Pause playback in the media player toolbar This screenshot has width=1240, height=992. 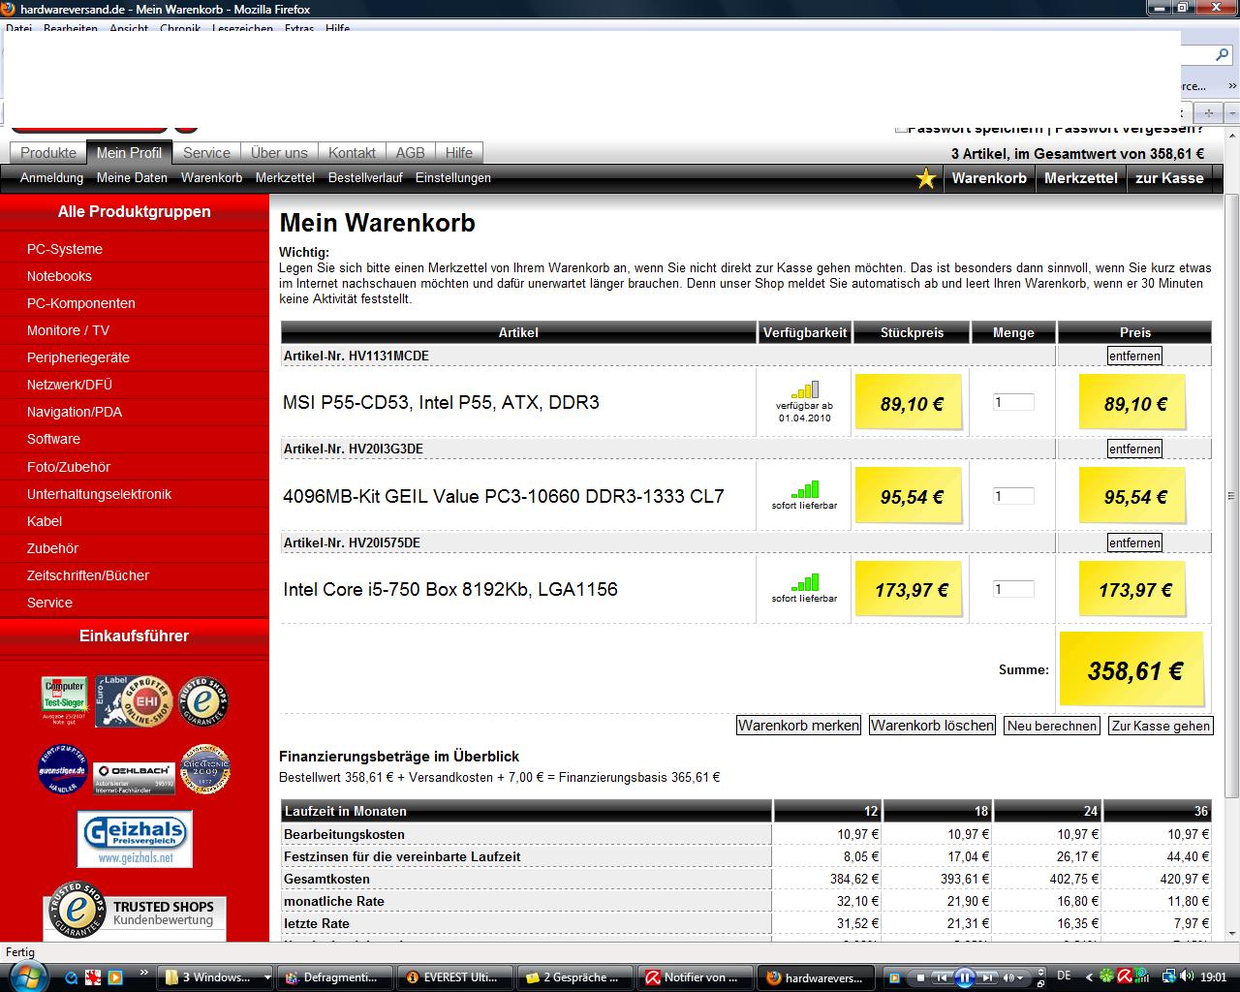965,977
